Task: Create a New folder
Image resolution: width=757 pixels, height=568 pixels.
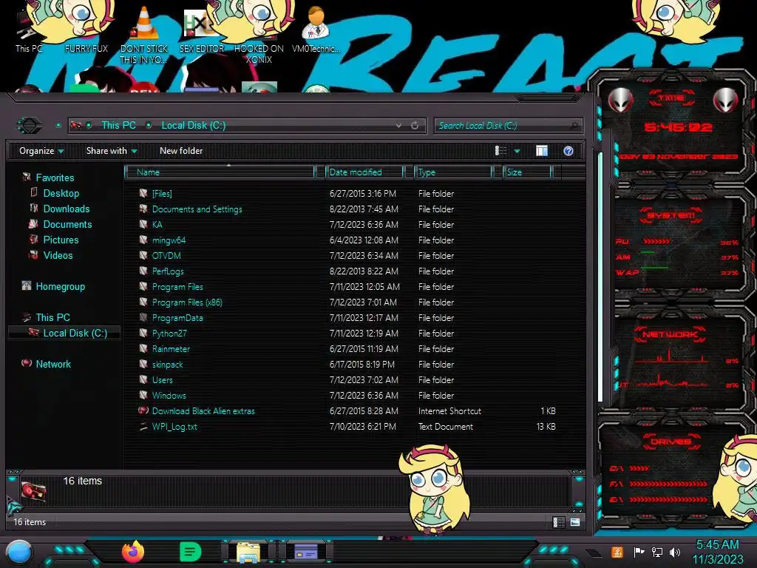Action: 181,151
